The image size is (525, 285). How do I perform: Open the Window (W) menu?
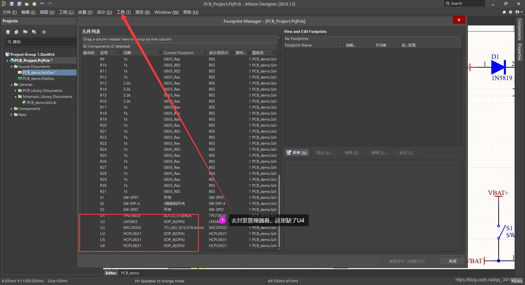[x=167, y=12]
